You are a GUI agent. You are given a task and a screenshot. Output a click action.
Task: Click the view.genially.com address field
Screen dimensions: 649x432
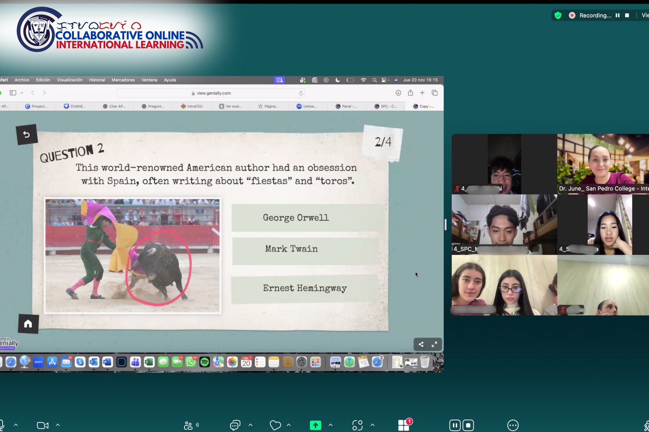[x=211, y=93]
